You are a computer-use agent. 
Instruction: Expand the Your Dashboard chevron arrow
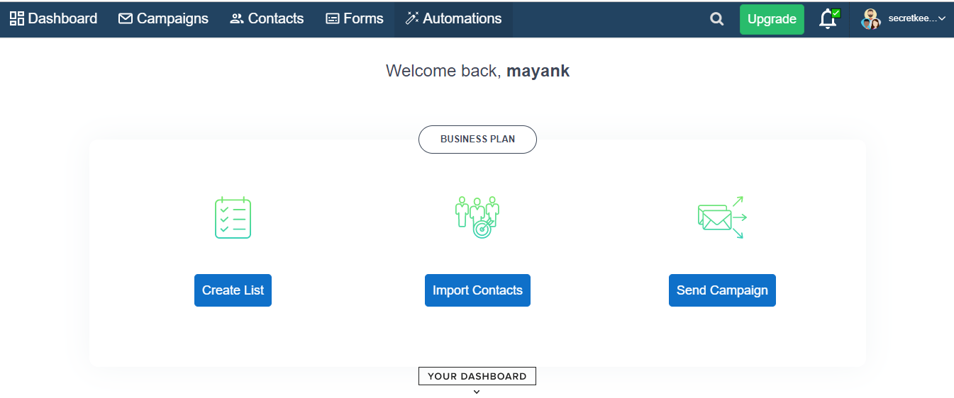[477, 392]
